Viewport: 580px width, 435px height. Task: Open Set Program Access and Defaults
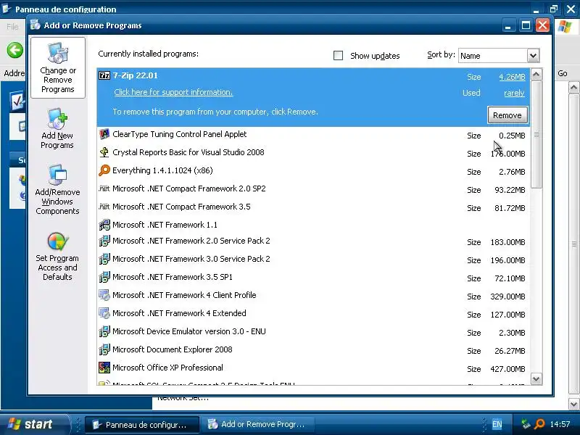57,256
